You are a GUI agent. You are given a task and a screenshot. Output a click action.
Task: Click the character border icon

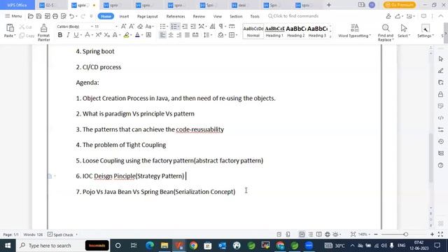click(x=148, y=35)
